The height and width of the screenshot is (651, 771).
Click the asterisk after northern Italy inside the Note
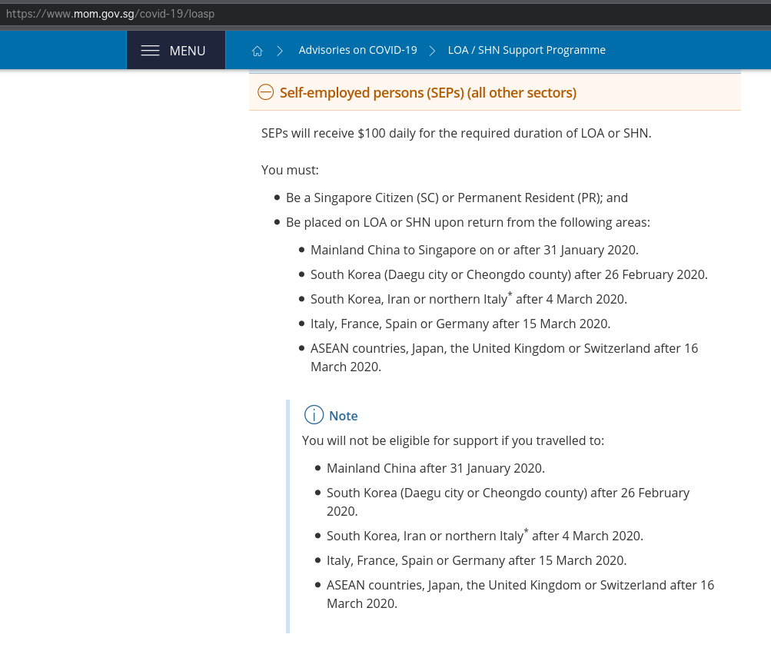click(526, 531)
